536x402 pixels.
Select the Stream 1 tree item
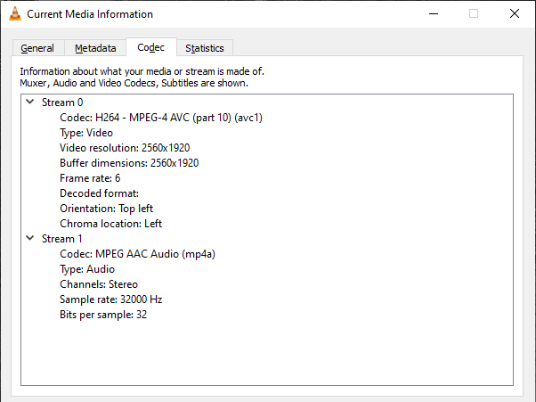click(61, 239)
